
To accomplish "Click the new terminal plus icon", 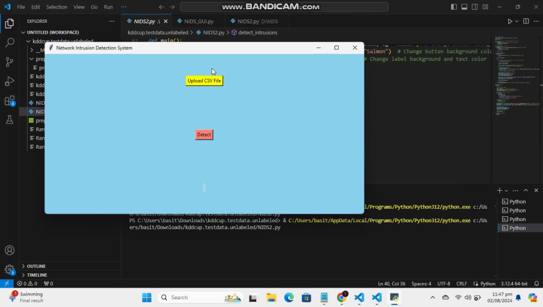I will point(500,190).
